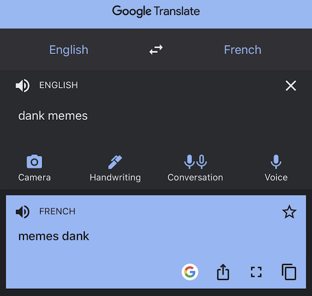Screen dimensions: 312x296
Task: Clear the entered text with X
Action: (291, 86)
